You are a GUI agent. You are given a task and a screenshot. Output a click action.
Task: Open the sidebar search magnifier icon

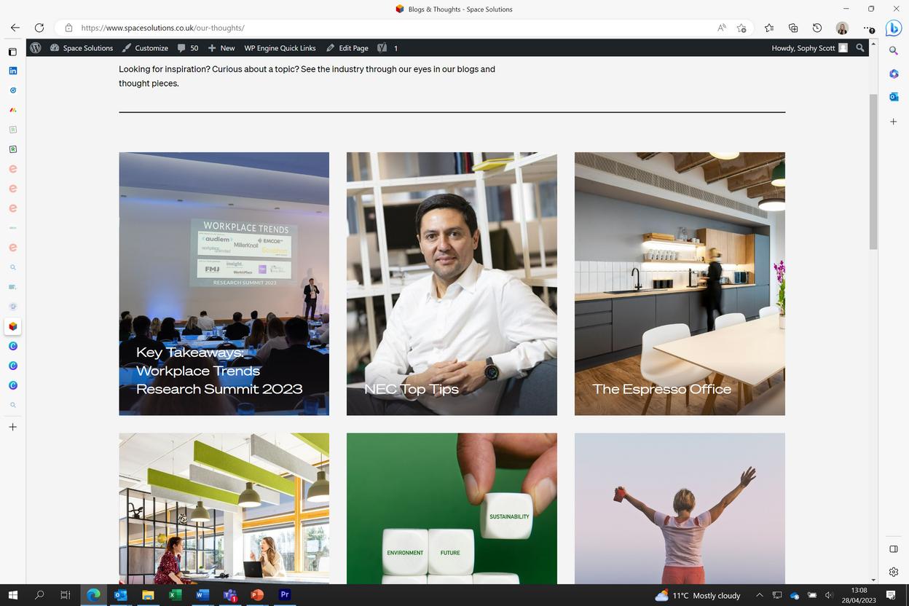point(894,50)
